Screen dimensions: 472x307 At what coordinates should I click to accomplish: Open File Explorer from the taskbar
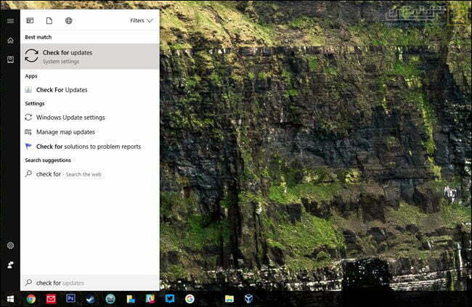point(229,298)
